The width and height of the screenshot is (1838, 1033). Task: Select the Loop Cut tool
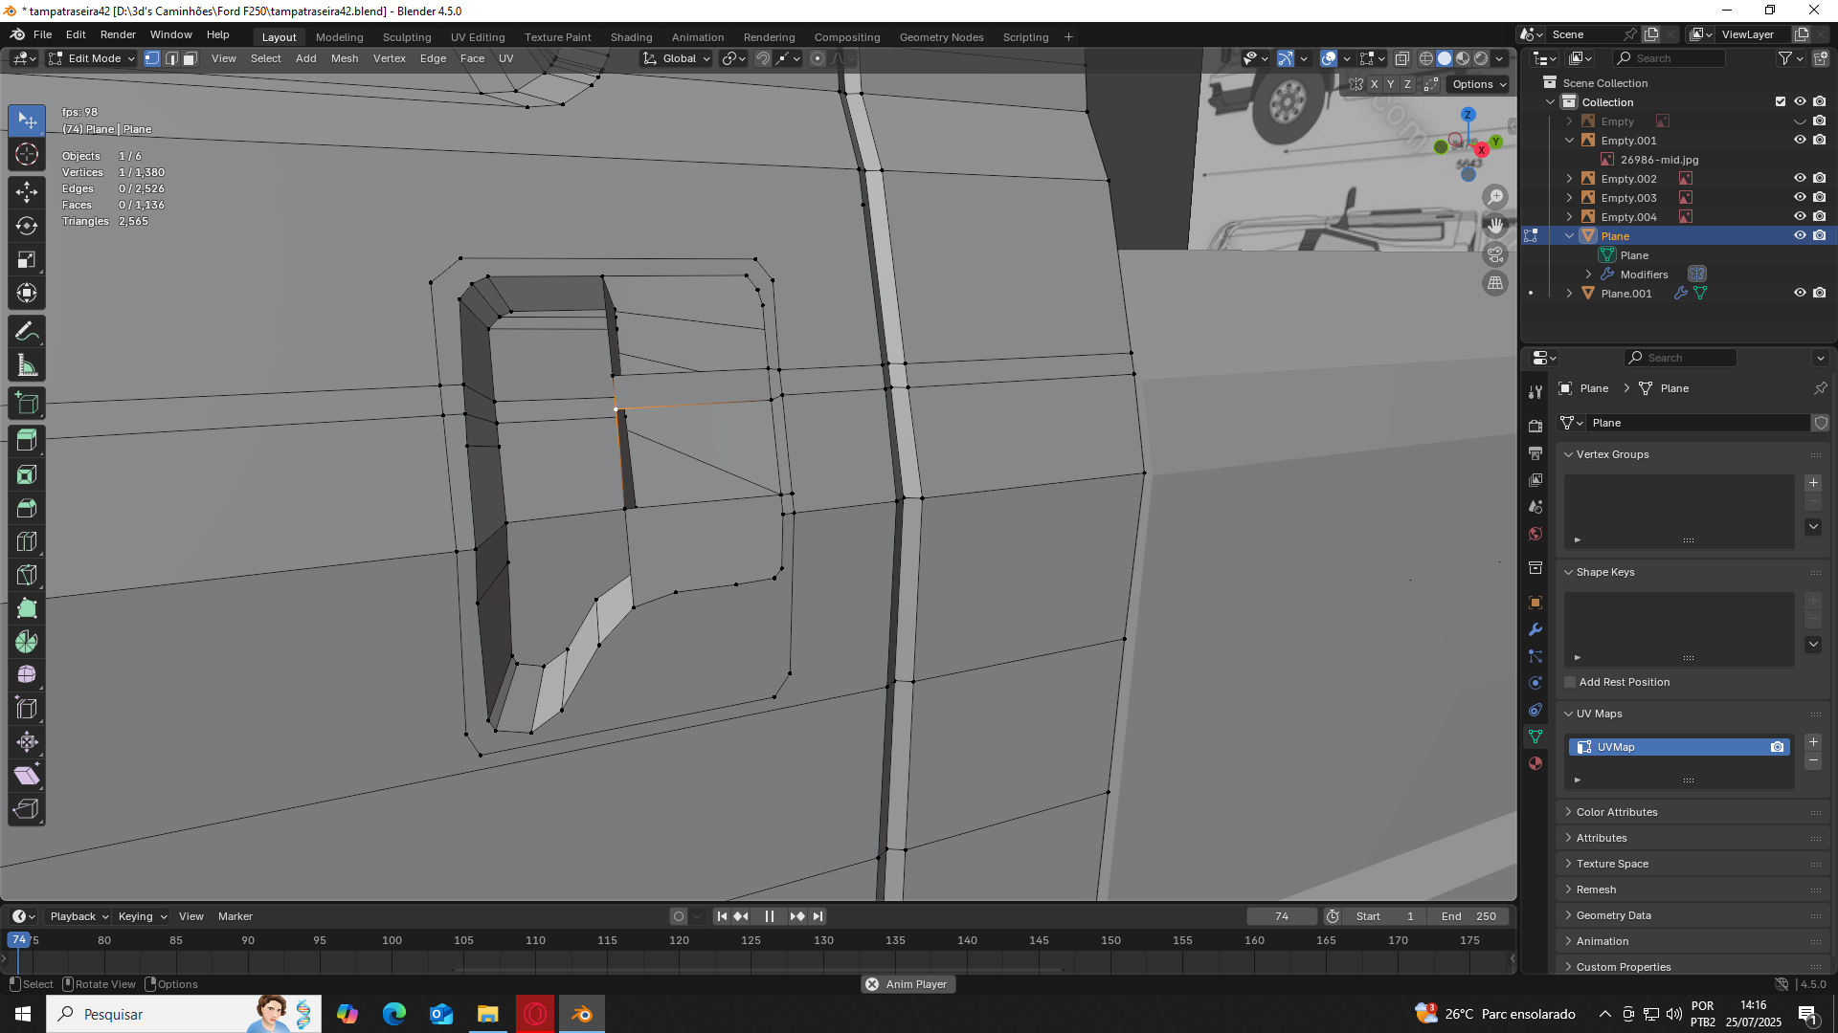coord(27,541)
